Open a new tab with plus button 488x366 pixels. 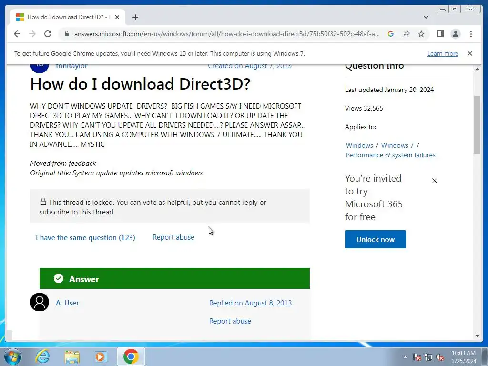135,17
